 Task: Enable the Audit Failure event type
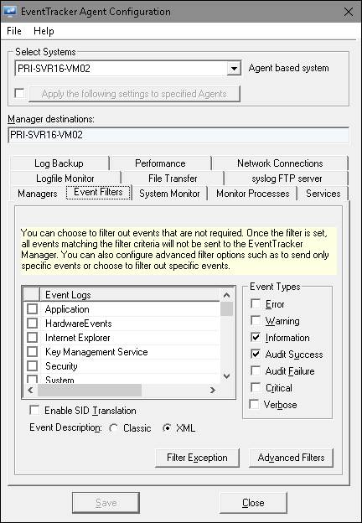(256, 370)
